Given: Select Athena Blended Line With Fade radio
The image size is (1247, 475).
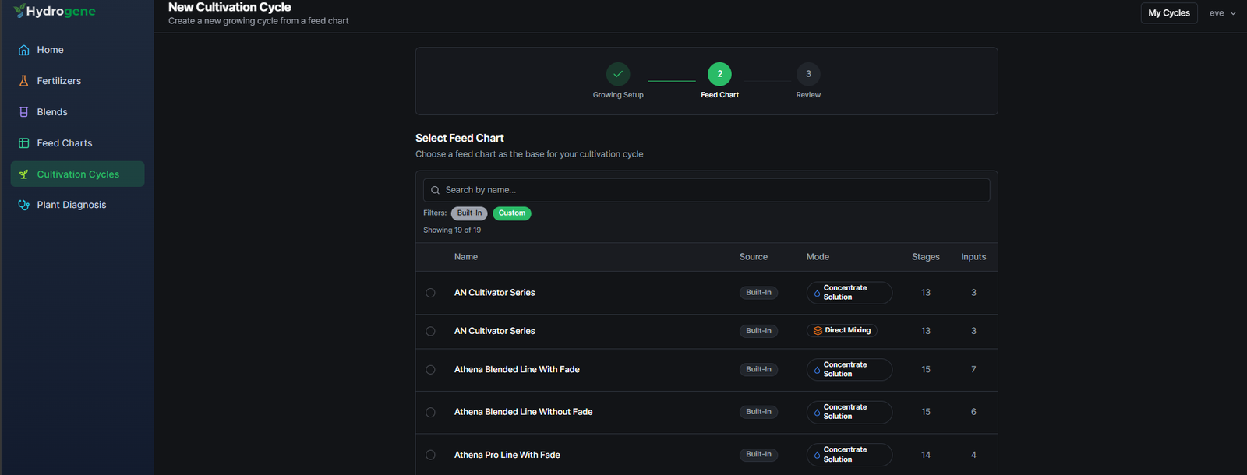Looking at the screenshot, I should (430, 370).
